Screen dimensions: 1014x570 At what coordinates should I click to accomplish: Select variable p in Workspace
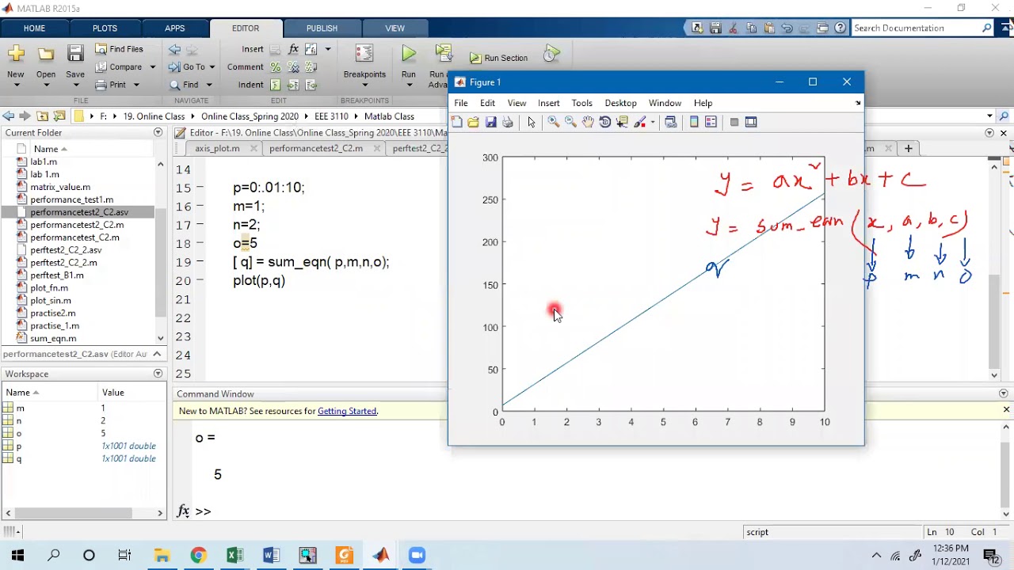19,446
